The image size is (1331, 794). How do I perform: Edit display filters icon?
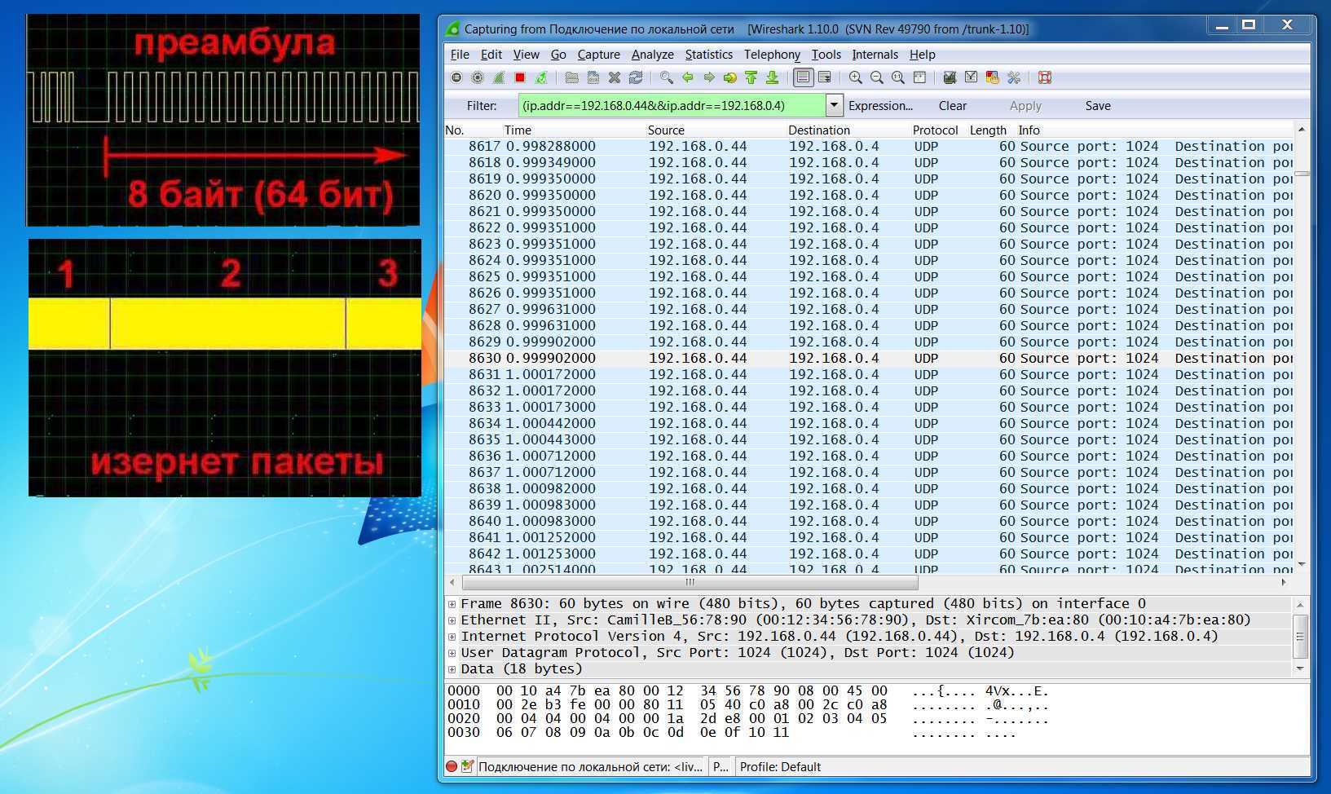point(971,77)
